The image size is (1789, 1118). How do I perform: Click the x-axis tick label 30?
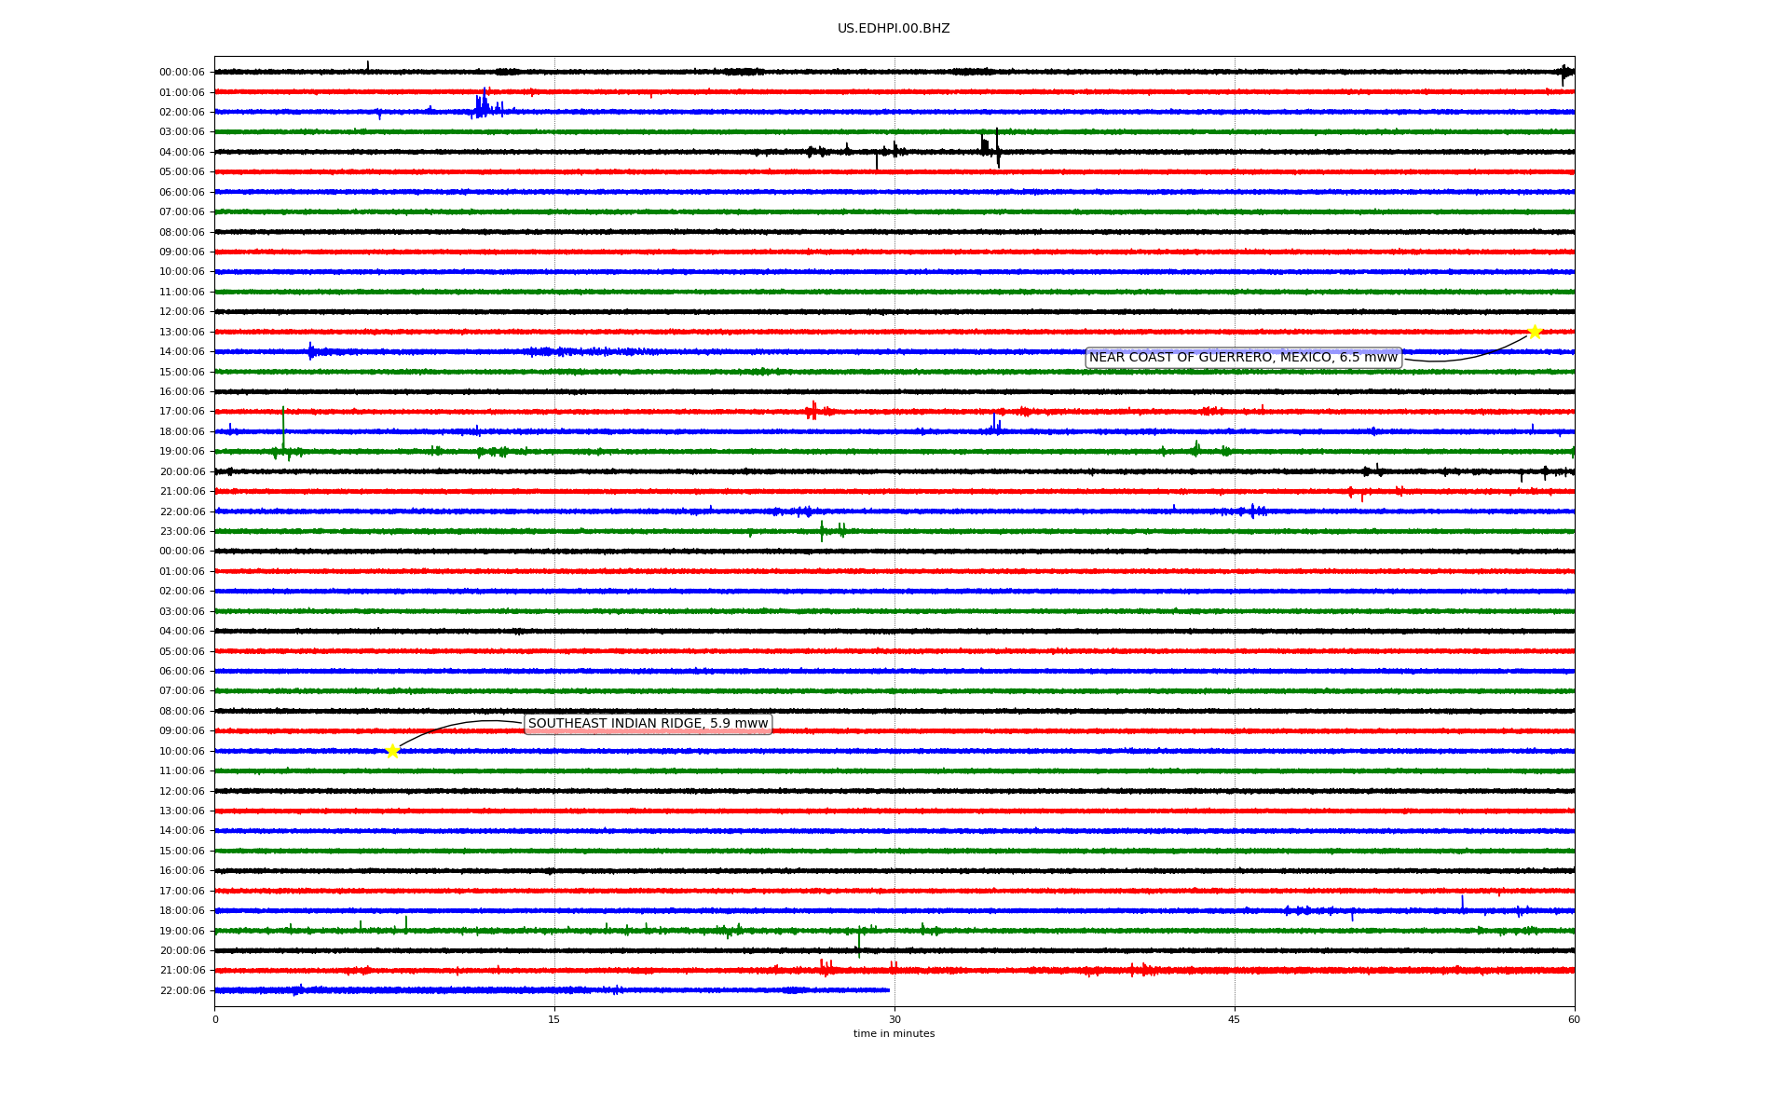click(894, 1019)
